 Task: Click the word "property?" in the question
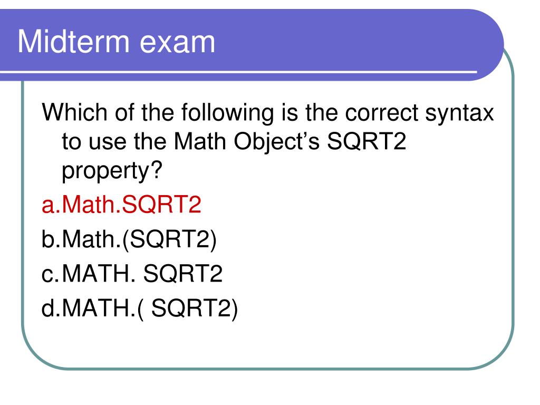[112, 171]
